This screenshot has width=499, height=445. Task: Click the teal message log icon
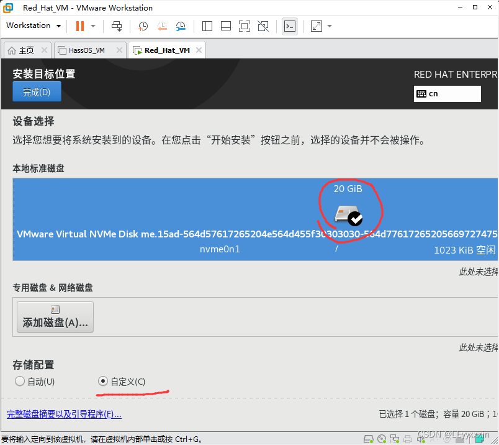point(479,439)
